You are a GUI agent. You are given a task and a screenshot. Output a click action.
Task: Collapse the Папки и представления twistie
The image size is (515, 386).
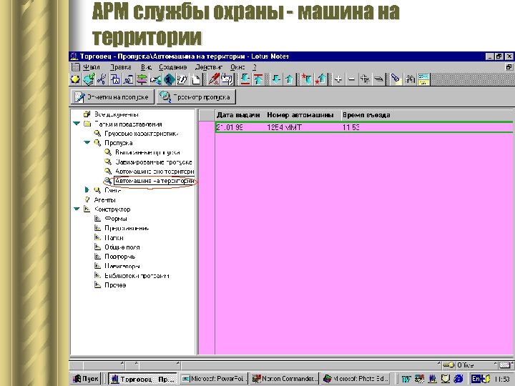pos(77,124)
